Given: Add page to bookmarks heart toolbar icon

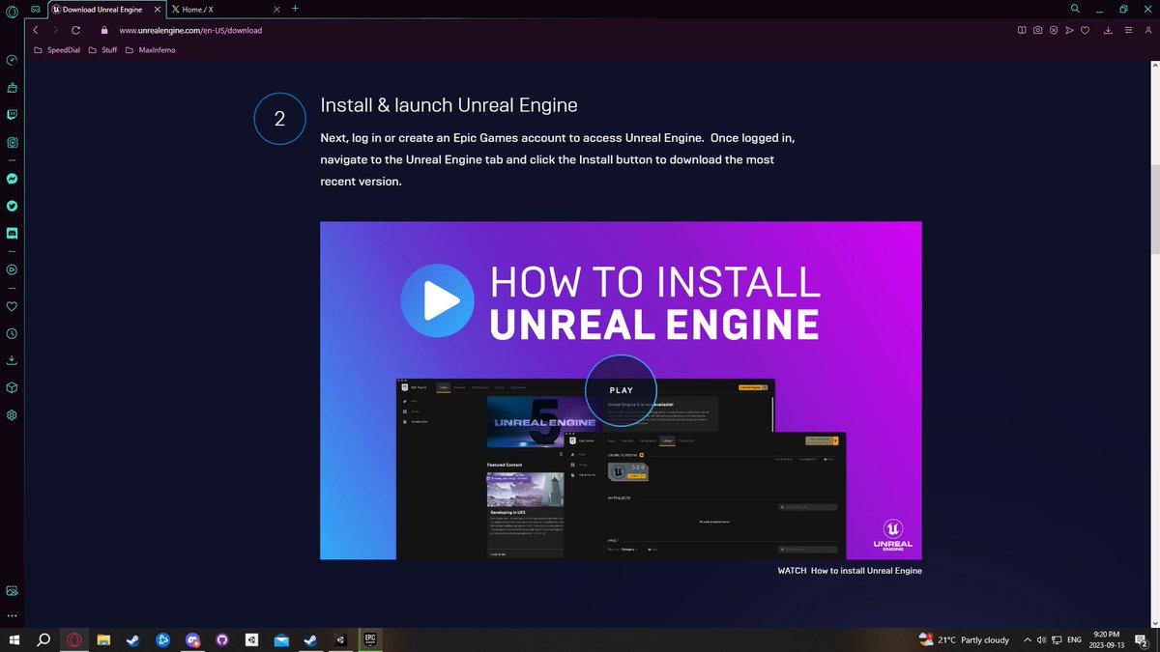Looking at the screenshot, I should tap(1085, 30).
